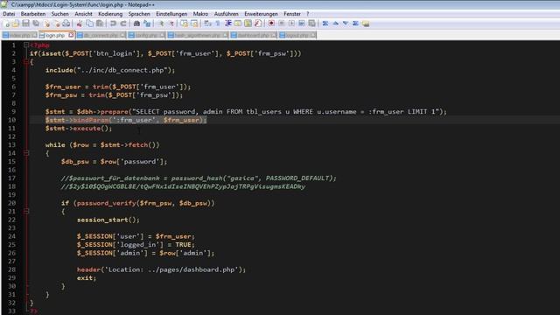Save the current file with the floppy icon
This screenshot has width=560, height=315.
pos(25,24)
